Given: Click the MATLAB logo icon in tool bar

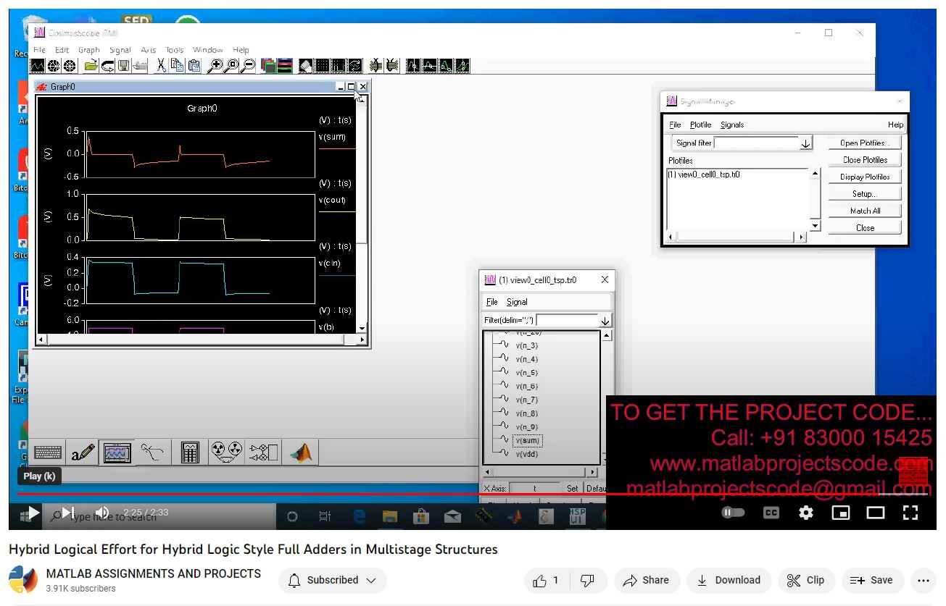Looking at the screenshot, I should [x=301, y=453].
